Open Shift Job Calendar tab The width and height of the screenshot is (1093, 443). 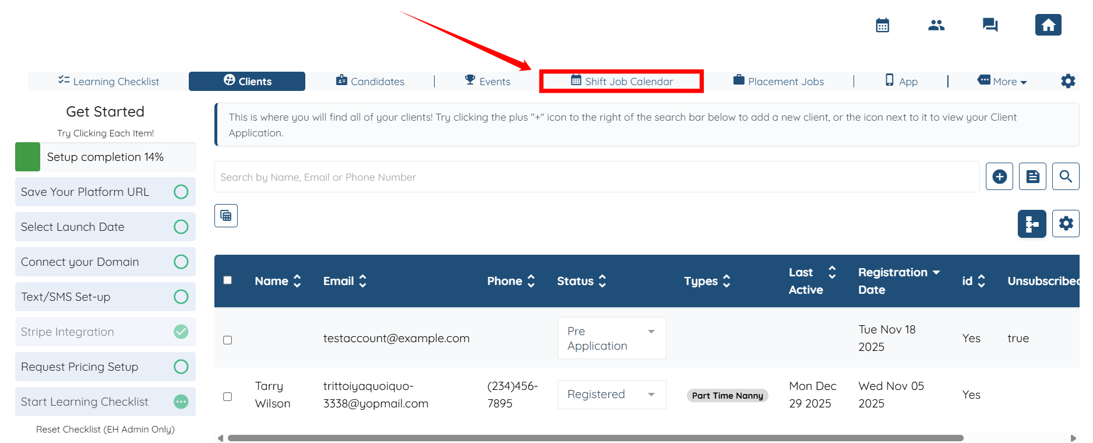[x=622, y=81]
